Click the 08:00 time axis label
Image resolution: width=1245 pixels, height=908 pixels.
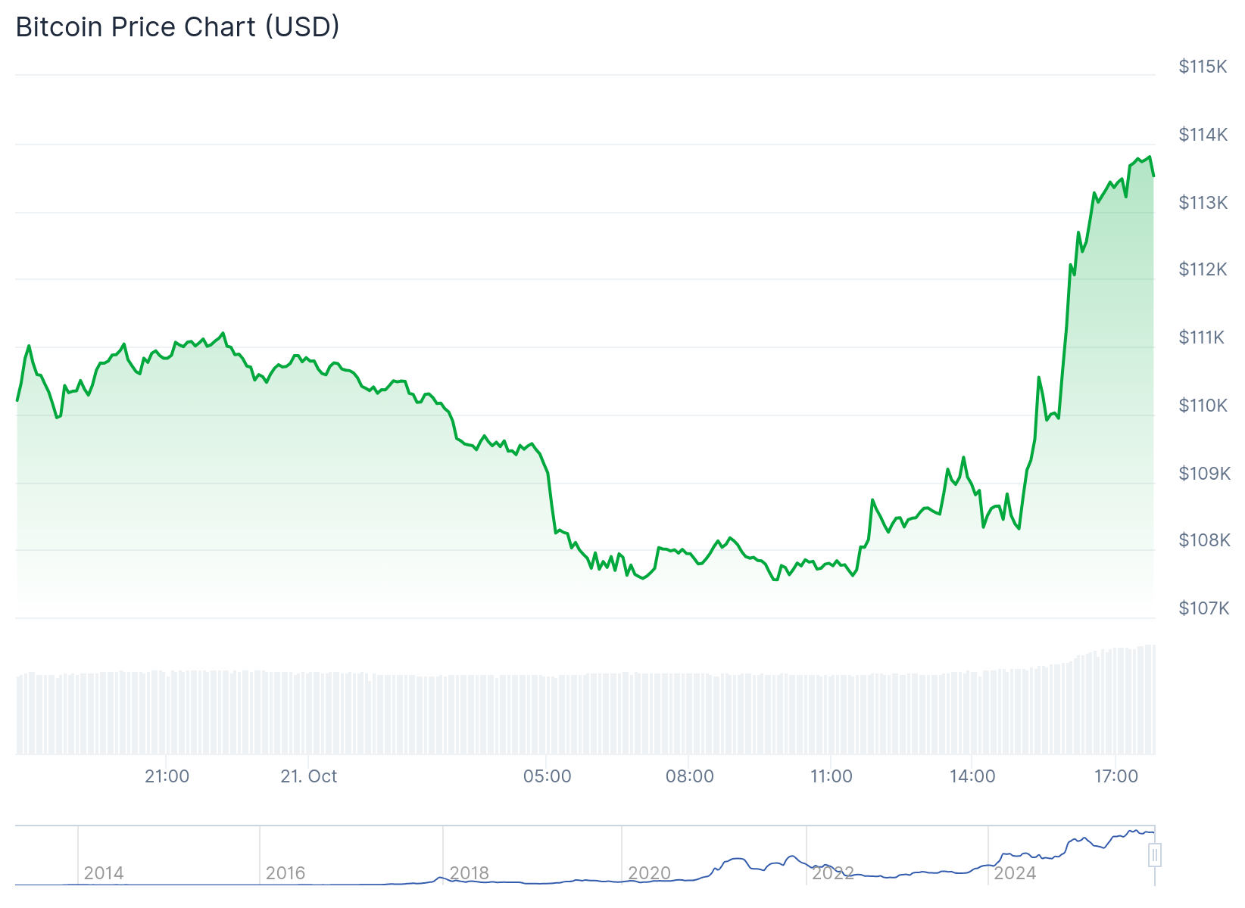(689, 776)
